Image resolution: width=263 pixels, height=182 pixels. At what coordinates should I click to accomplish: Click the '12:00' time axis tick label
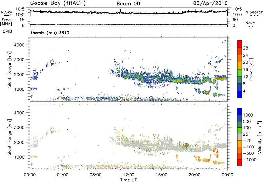[129, 175]
